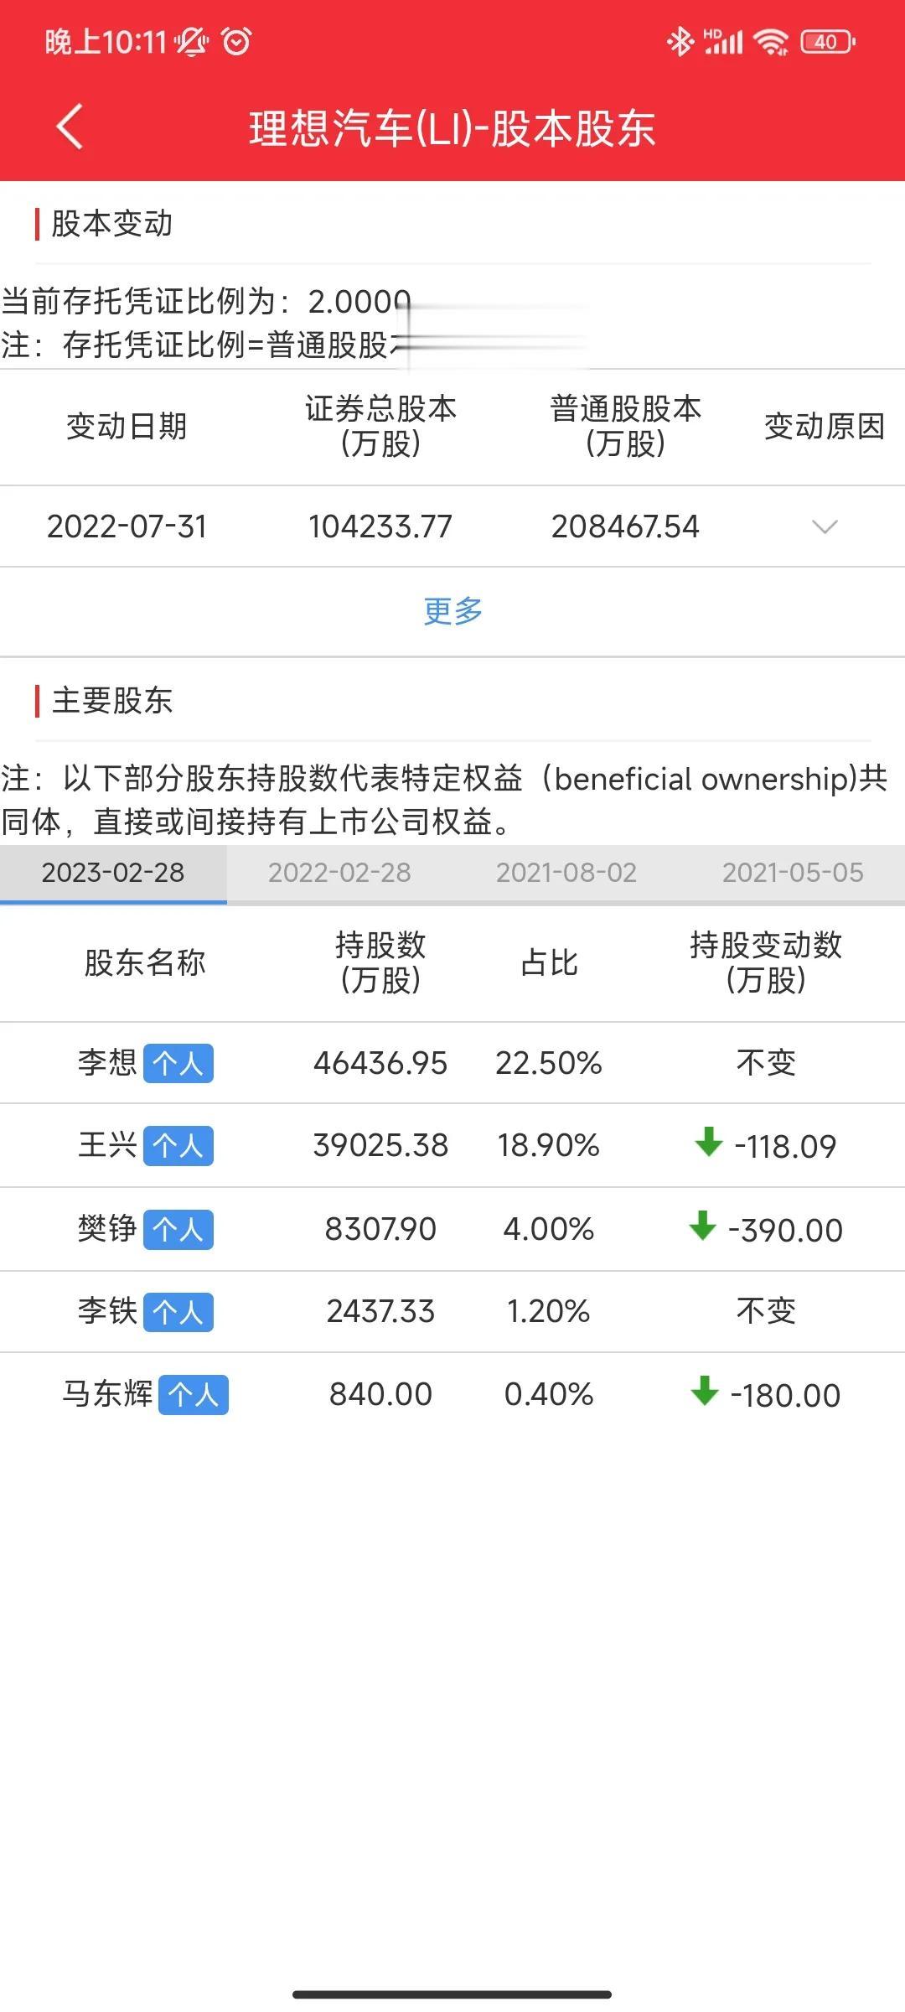The height and width of the screenshot is (2012, 905).
Task: Expand 变动原因 chevron for 2022-07-31 row
Action: [x=825, y=526]
